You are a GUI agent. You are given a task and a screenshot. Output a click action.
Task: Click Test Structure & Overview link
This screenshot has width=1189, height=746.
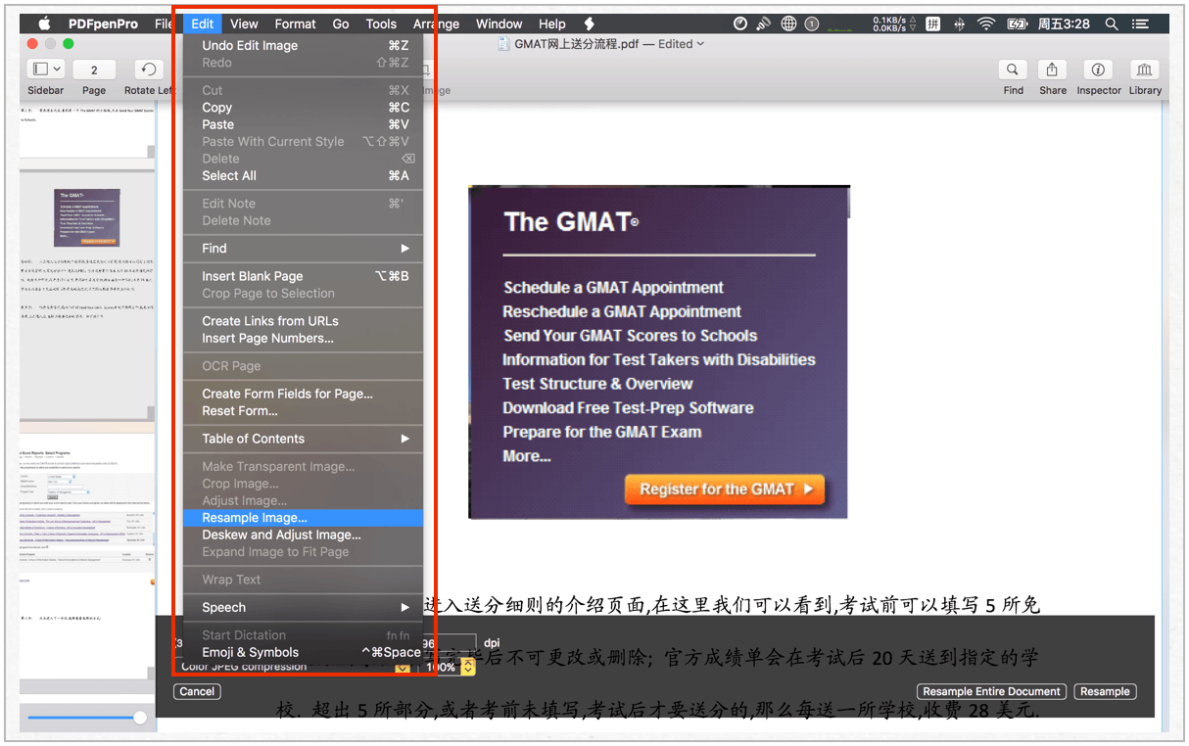pyautogui.click(x=598, y=384)
